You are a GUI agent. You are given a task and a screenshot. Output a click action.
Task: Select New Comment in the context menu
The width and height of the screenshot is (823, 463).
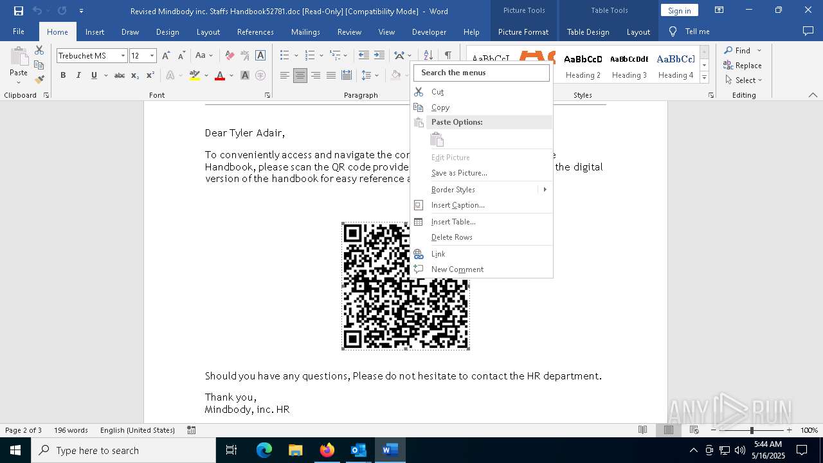click(482, 269)
